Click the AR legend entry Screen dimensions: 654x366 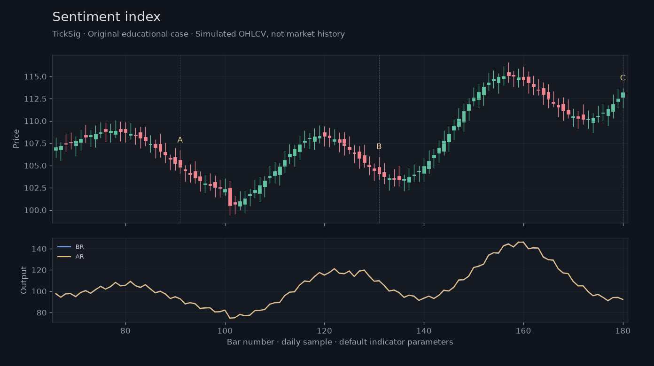[70, 257]
